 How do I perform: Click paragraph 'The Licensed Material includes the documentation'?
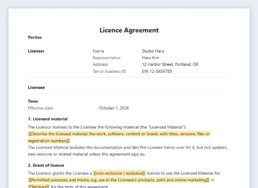[x=128, y=151]
